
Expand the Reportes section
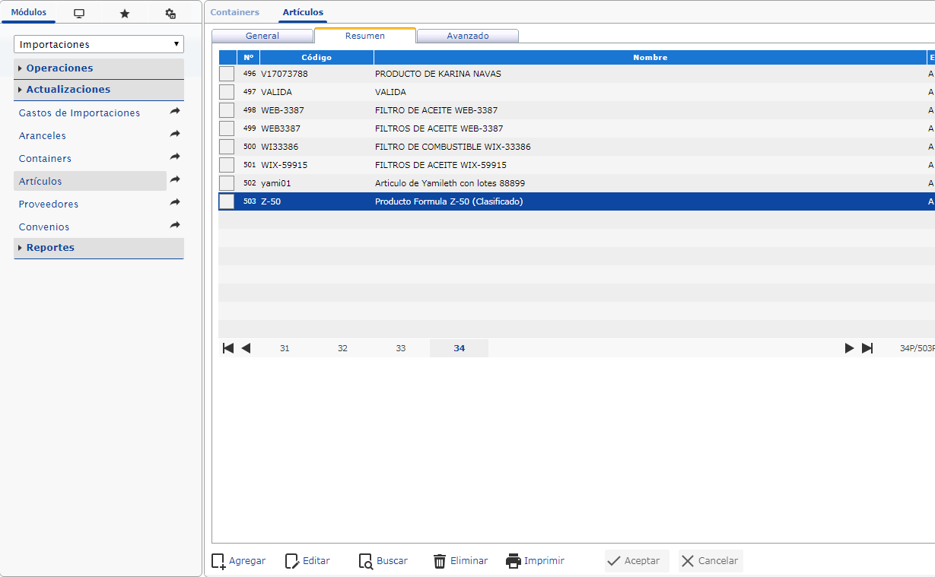[99, 248]
